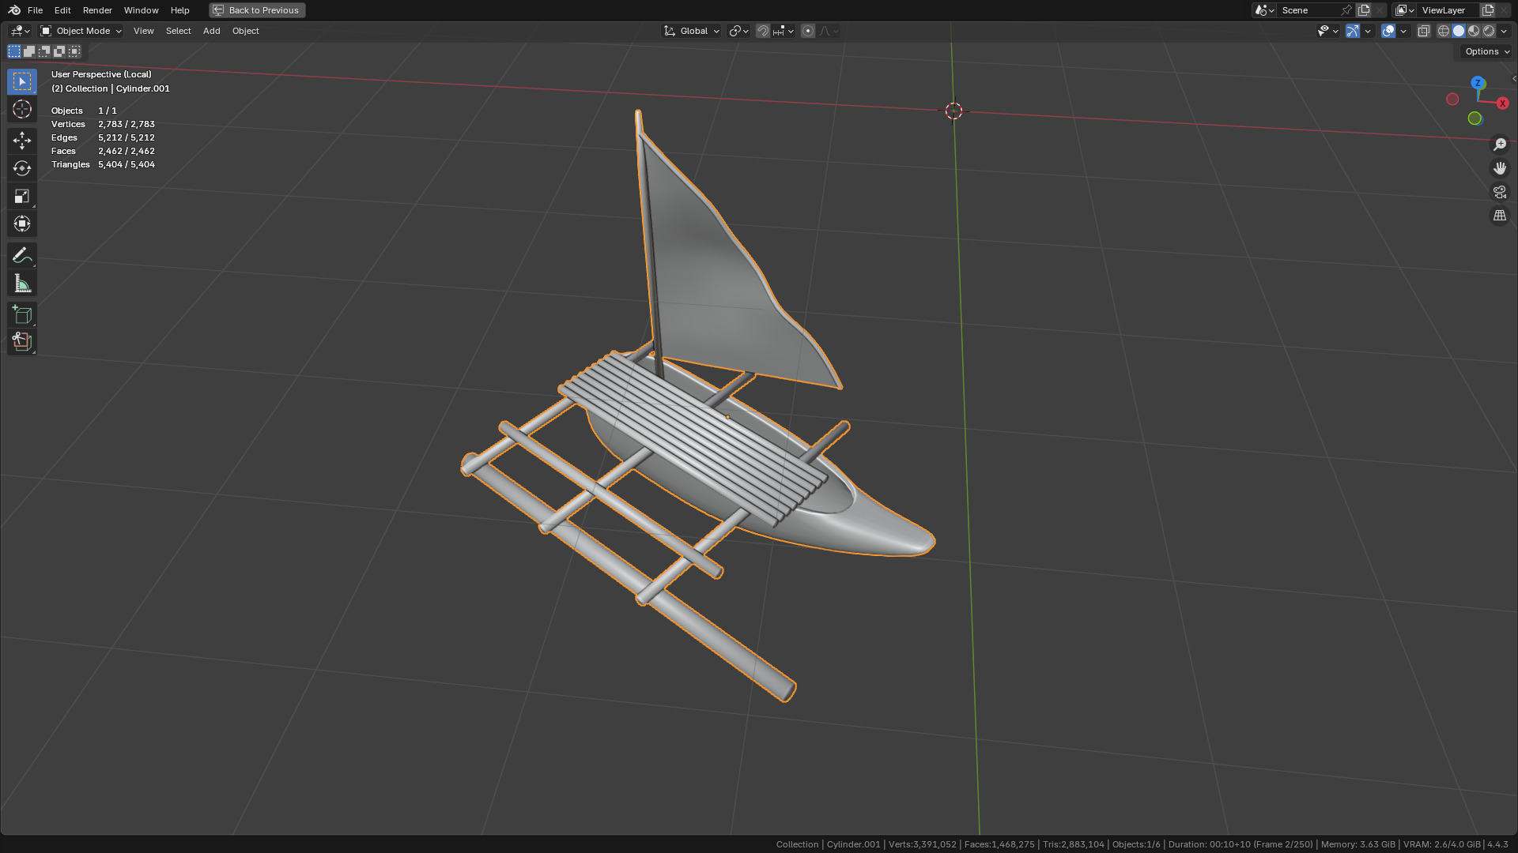
Task: Select the Measure tool
Action: point(21,284)
